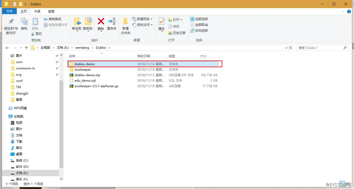Click Select none in ribbon
The image size is (354, 189).
tap(199, 25)
